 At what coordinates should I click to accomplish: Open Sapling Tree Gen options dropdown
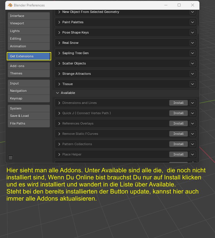coord(192,53)
